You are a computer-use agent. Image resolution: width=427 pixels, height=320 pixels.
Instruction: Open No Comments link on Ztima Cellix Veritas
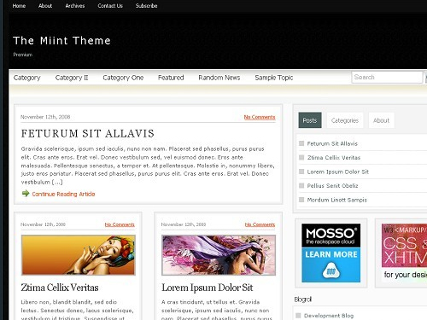[120, 224]
